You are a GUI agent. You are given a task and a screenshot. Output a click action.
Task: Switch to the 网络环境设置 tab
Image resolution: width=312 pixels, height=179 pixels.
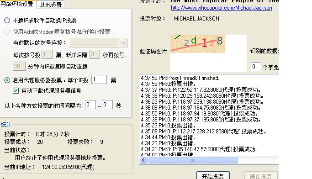coord(17,4)
